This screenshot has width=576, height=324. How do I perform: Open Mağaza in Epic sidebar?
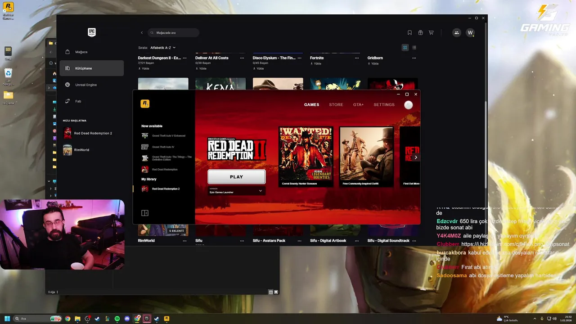92,52
